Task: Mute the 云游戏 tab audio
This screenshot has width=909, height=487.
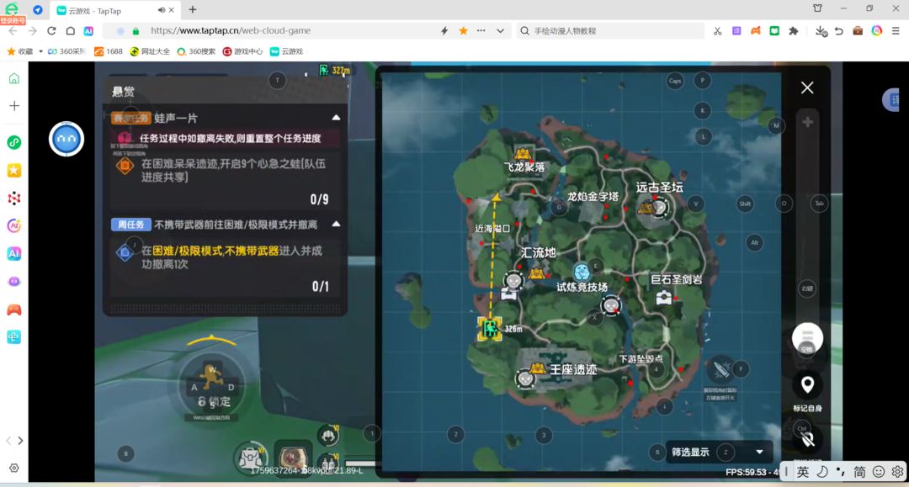Action: 161,10
